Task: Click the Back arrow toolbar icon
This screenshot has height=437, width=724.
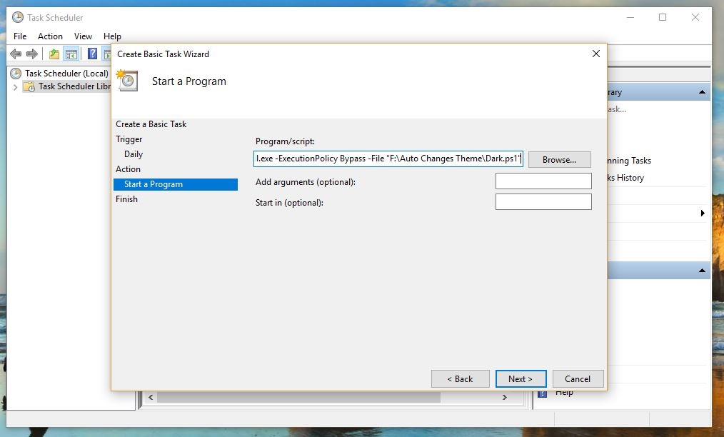Action: 16,54
